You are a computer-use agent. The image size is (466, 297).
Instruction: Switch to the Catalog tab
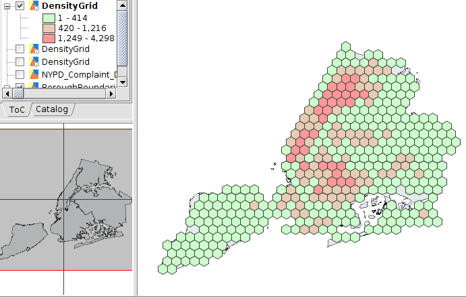pos(52,109)
